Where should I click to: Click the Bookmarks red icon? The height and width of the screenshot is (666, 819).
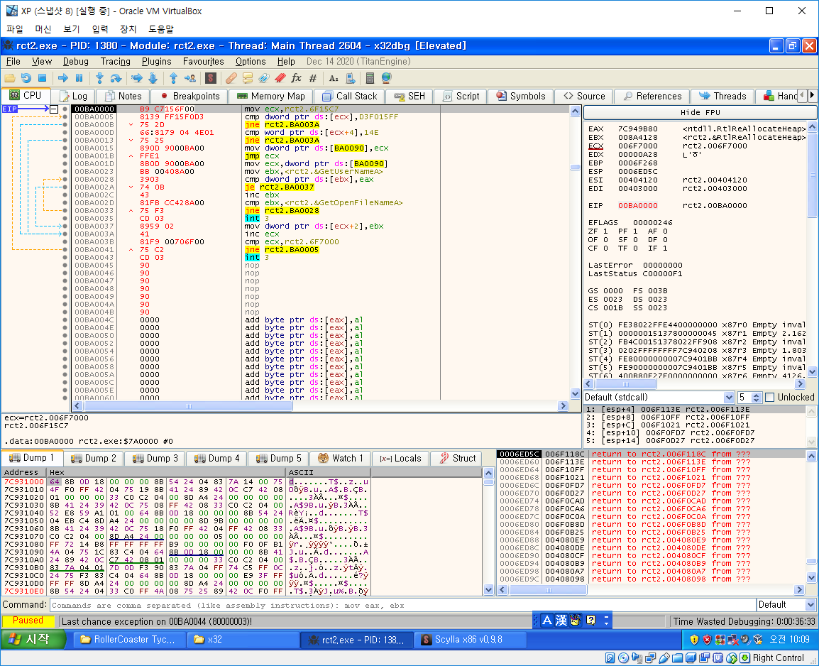click(x=280, y=78)
